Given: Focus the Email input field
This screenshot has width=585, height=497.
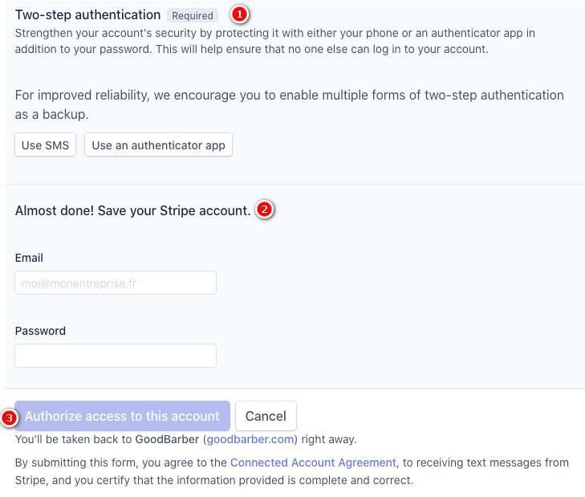Looking at the screenshot, I should [x=116, y=283].
